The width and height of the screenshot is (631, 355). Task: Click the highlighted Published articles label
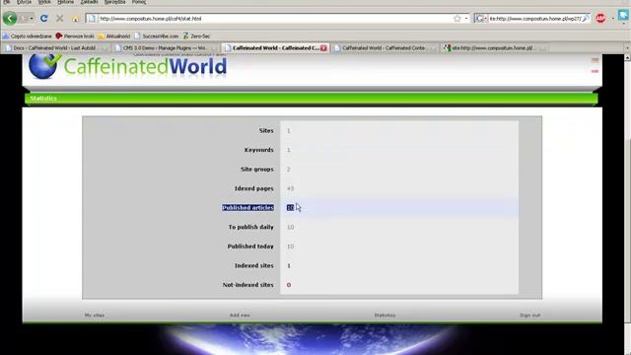tap(247, 208)
